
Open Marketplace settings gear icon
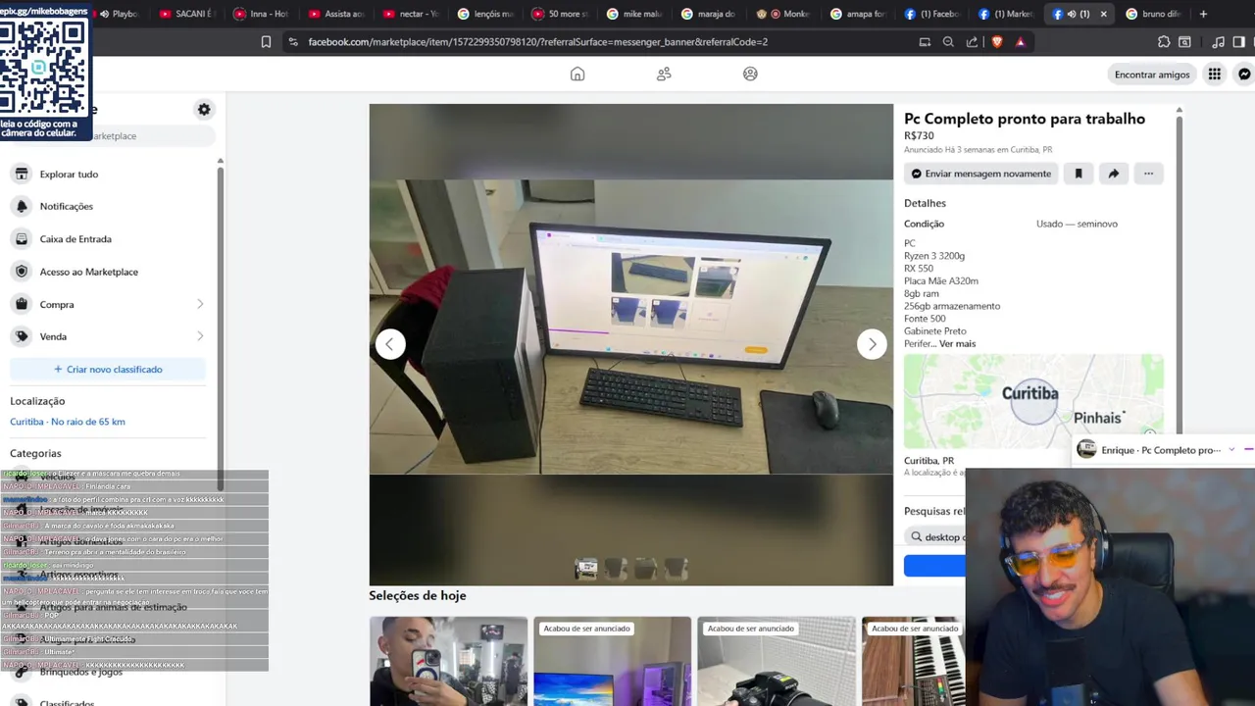(204, 110)
